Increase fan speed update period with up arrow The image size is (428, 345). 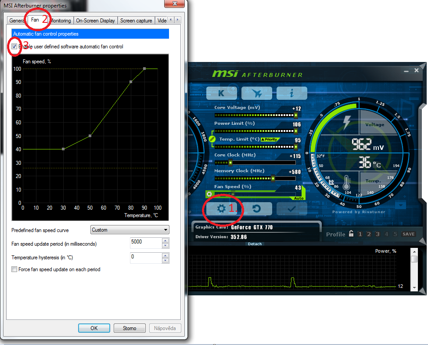click(x=165, y=240)
